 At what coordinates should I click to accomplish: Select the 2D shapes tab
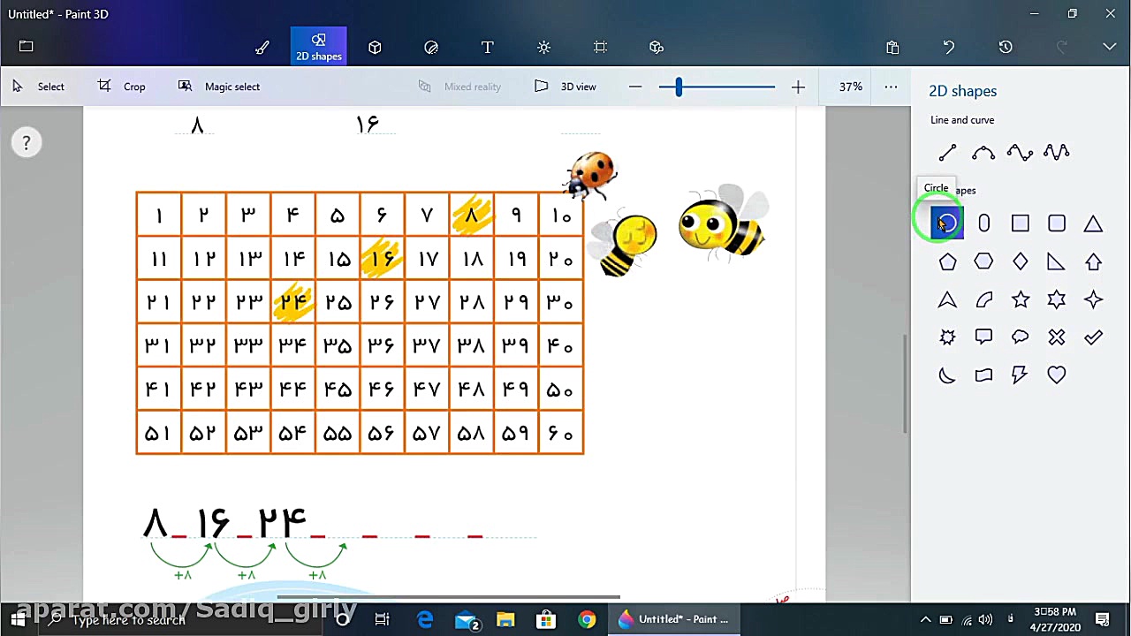319,47
